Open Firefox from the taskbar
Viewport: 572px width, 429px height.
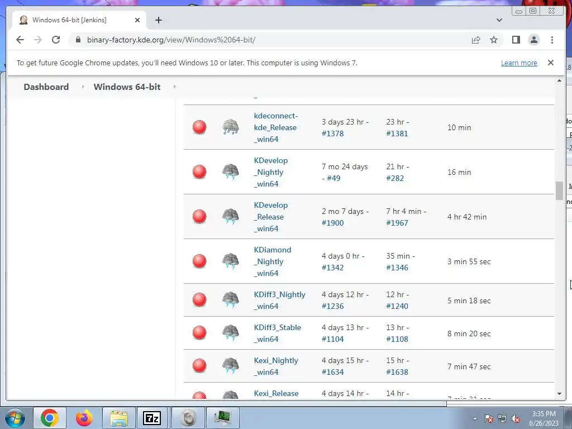click(84, 418)
